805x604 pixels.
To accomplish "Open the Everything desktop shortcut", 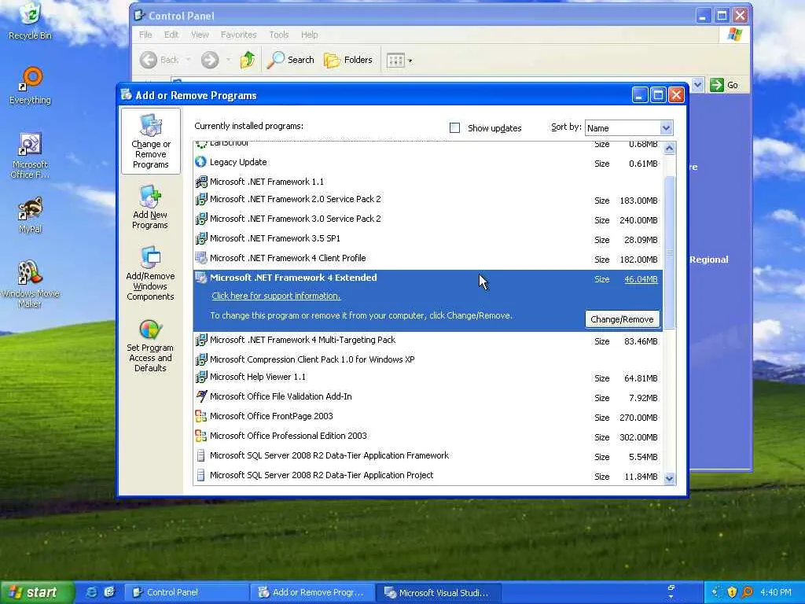I will (31, 86).
